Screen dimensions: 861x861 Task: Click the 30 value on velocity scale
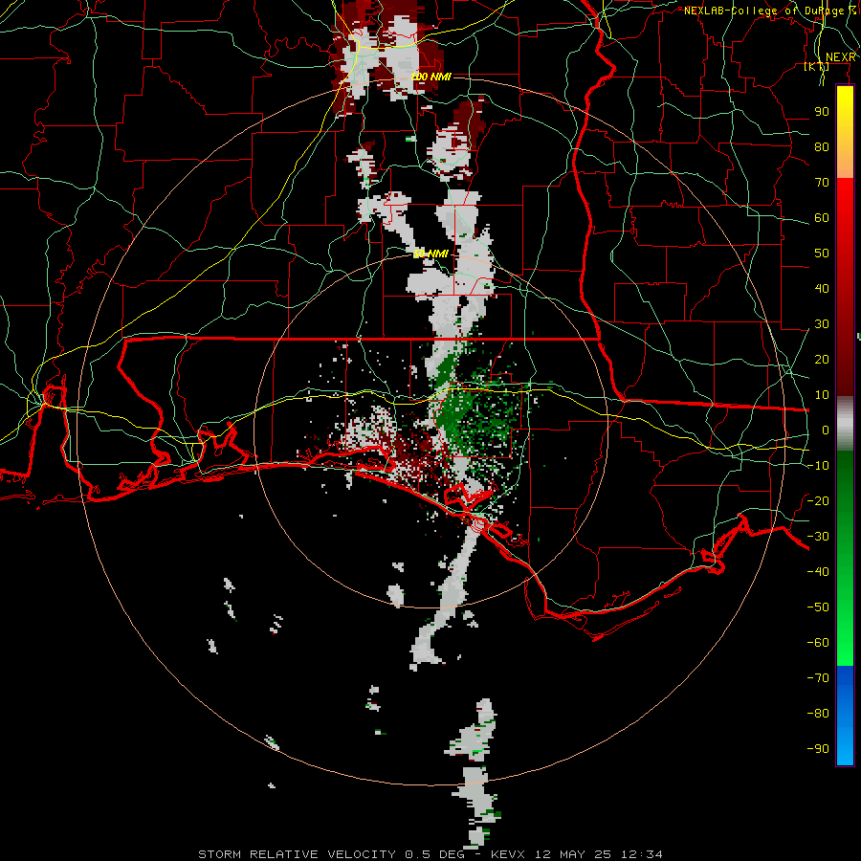[822, 324]
